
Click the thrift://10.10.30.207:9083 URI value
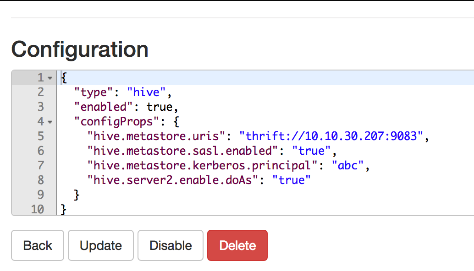click(331, 136)
